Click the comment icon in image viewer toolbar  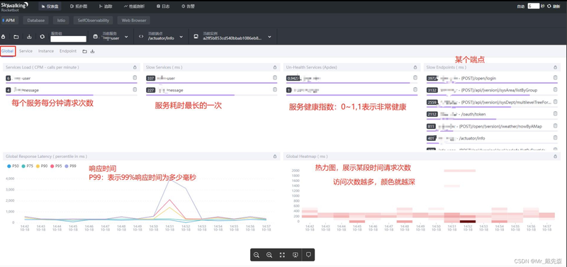pyautogui.click(x=308, y=255)
